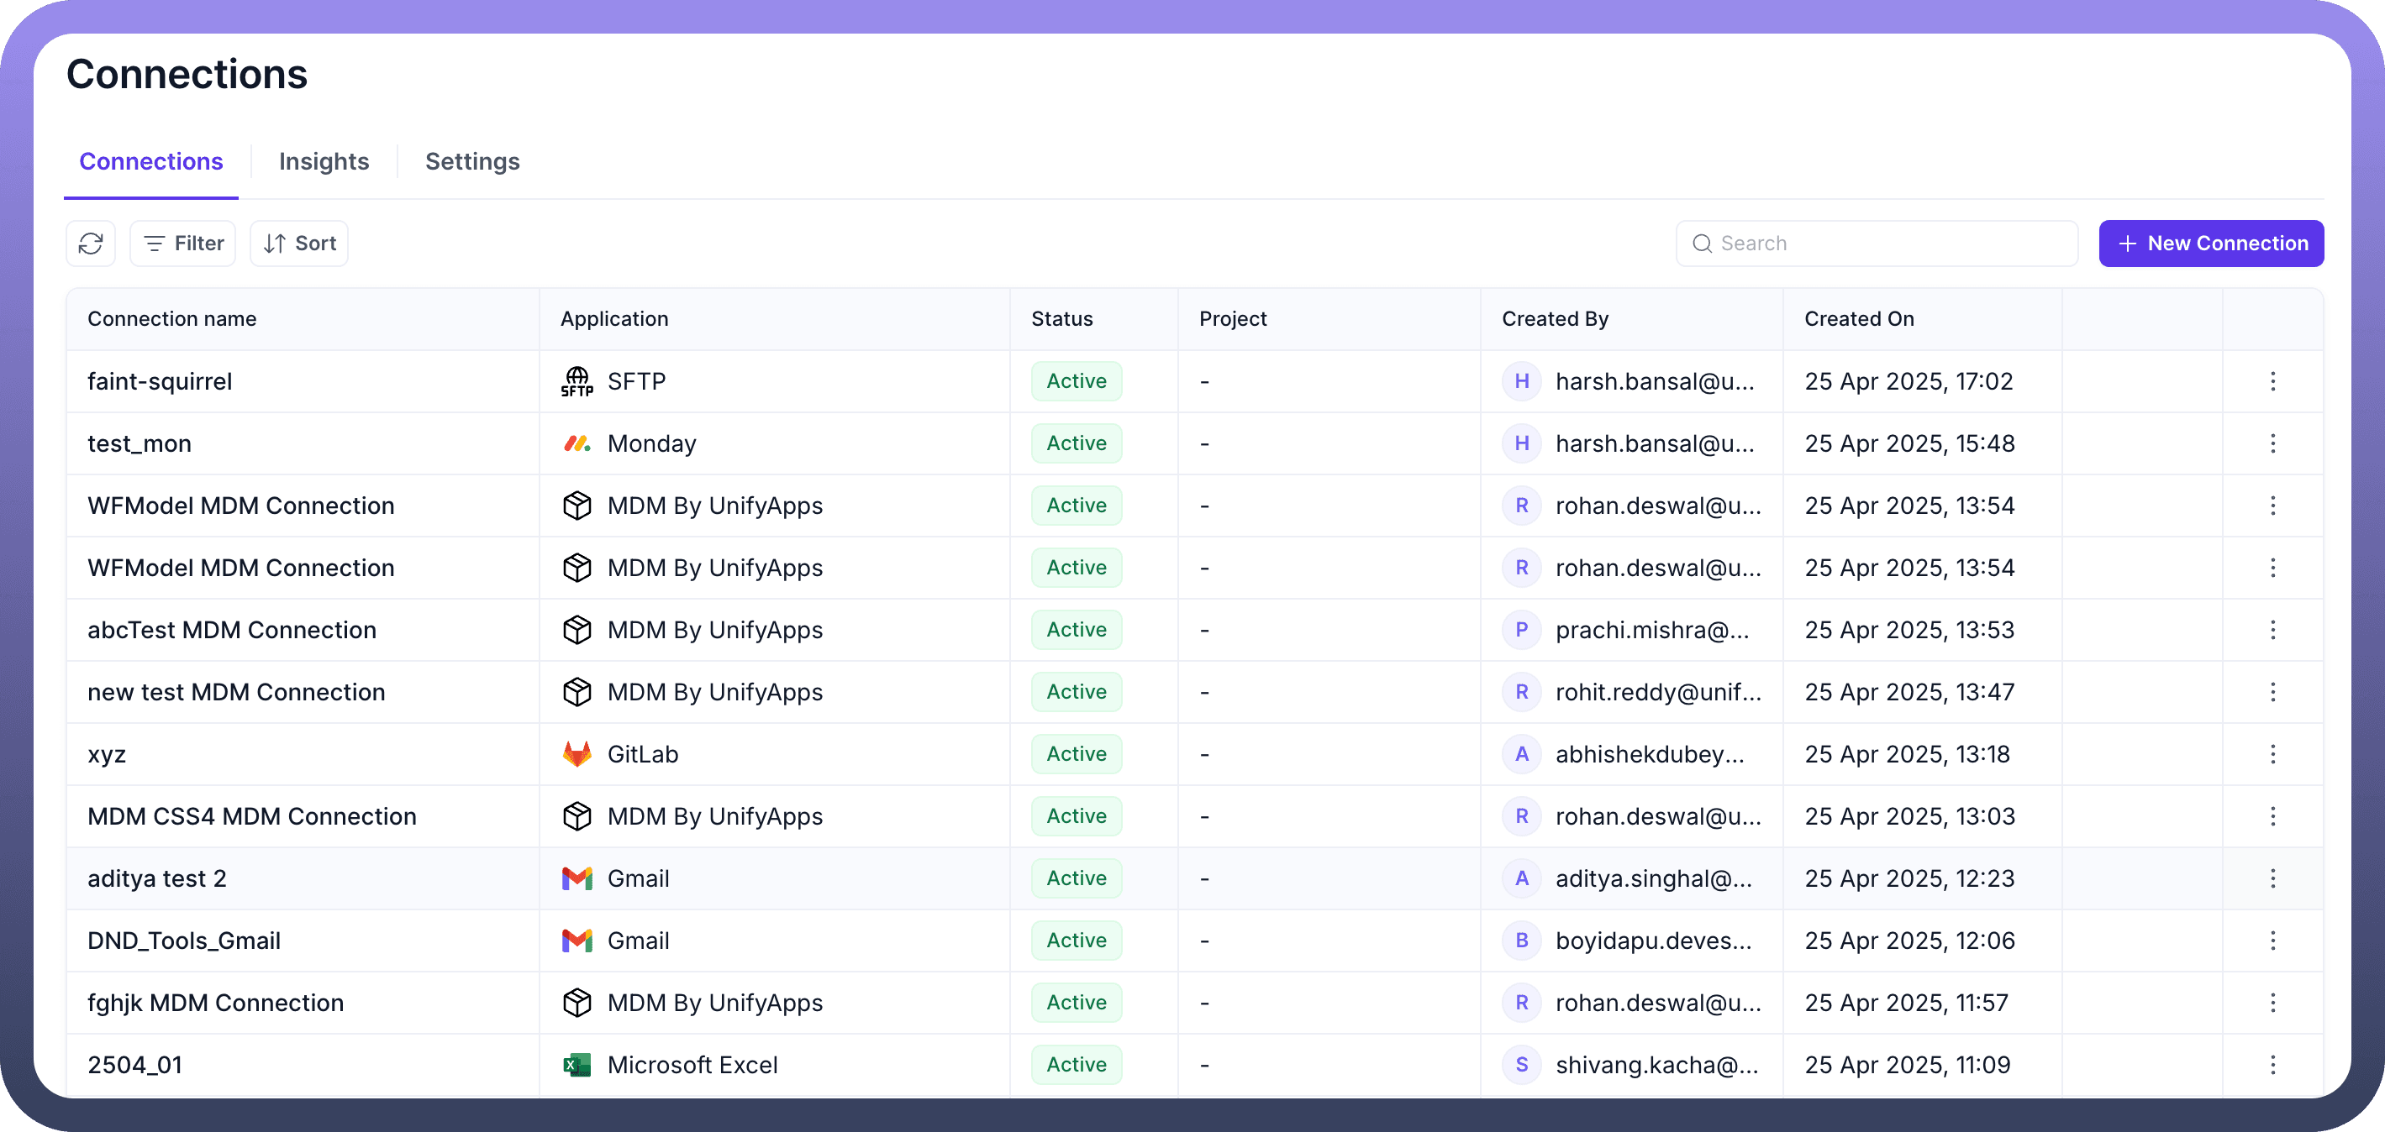This screenshot has width=2385, height=1132.
Task: Open the Filter options
Action: [183, 244]
